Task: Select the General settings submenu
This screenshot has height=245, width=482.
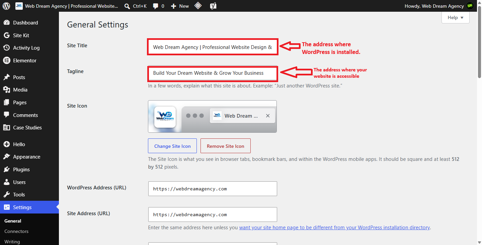Action: [x=13, y=221]
